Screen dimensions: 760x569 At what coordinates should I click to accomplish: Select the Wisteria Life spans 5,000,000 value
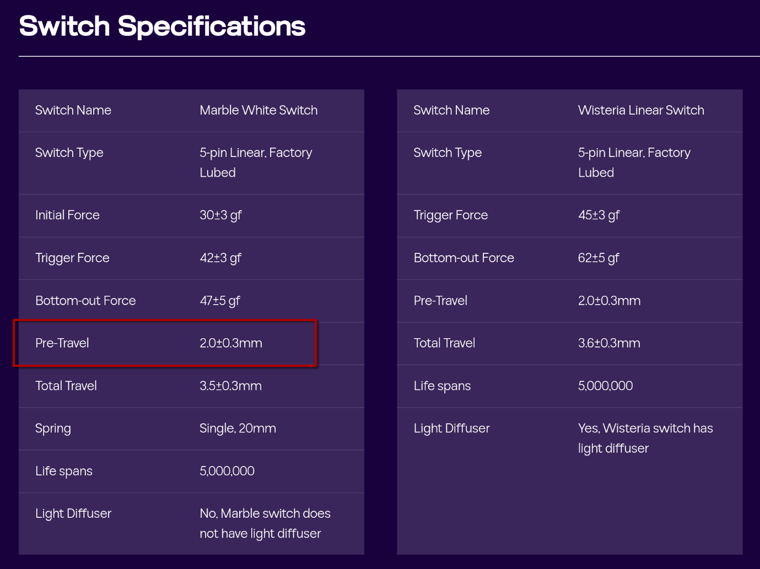[605, 386]
